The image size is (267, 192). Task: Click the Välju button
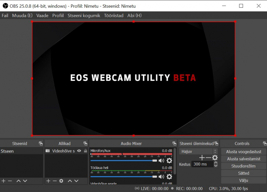pos(244,180)
